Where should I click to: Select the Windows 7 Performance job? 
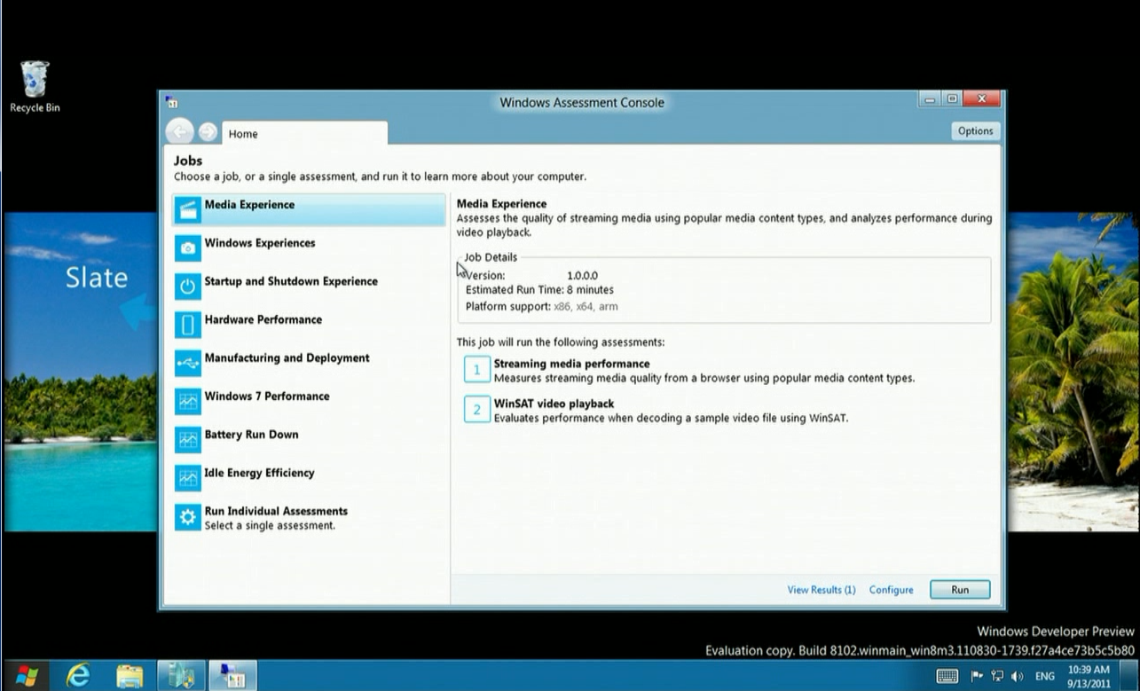[309, 401]
